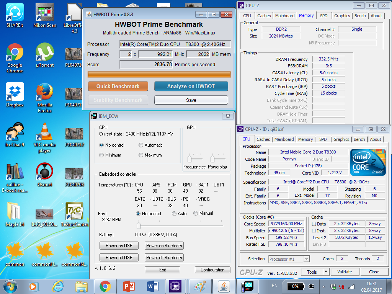Select the Maximum CPU state option

coord(141,155)
